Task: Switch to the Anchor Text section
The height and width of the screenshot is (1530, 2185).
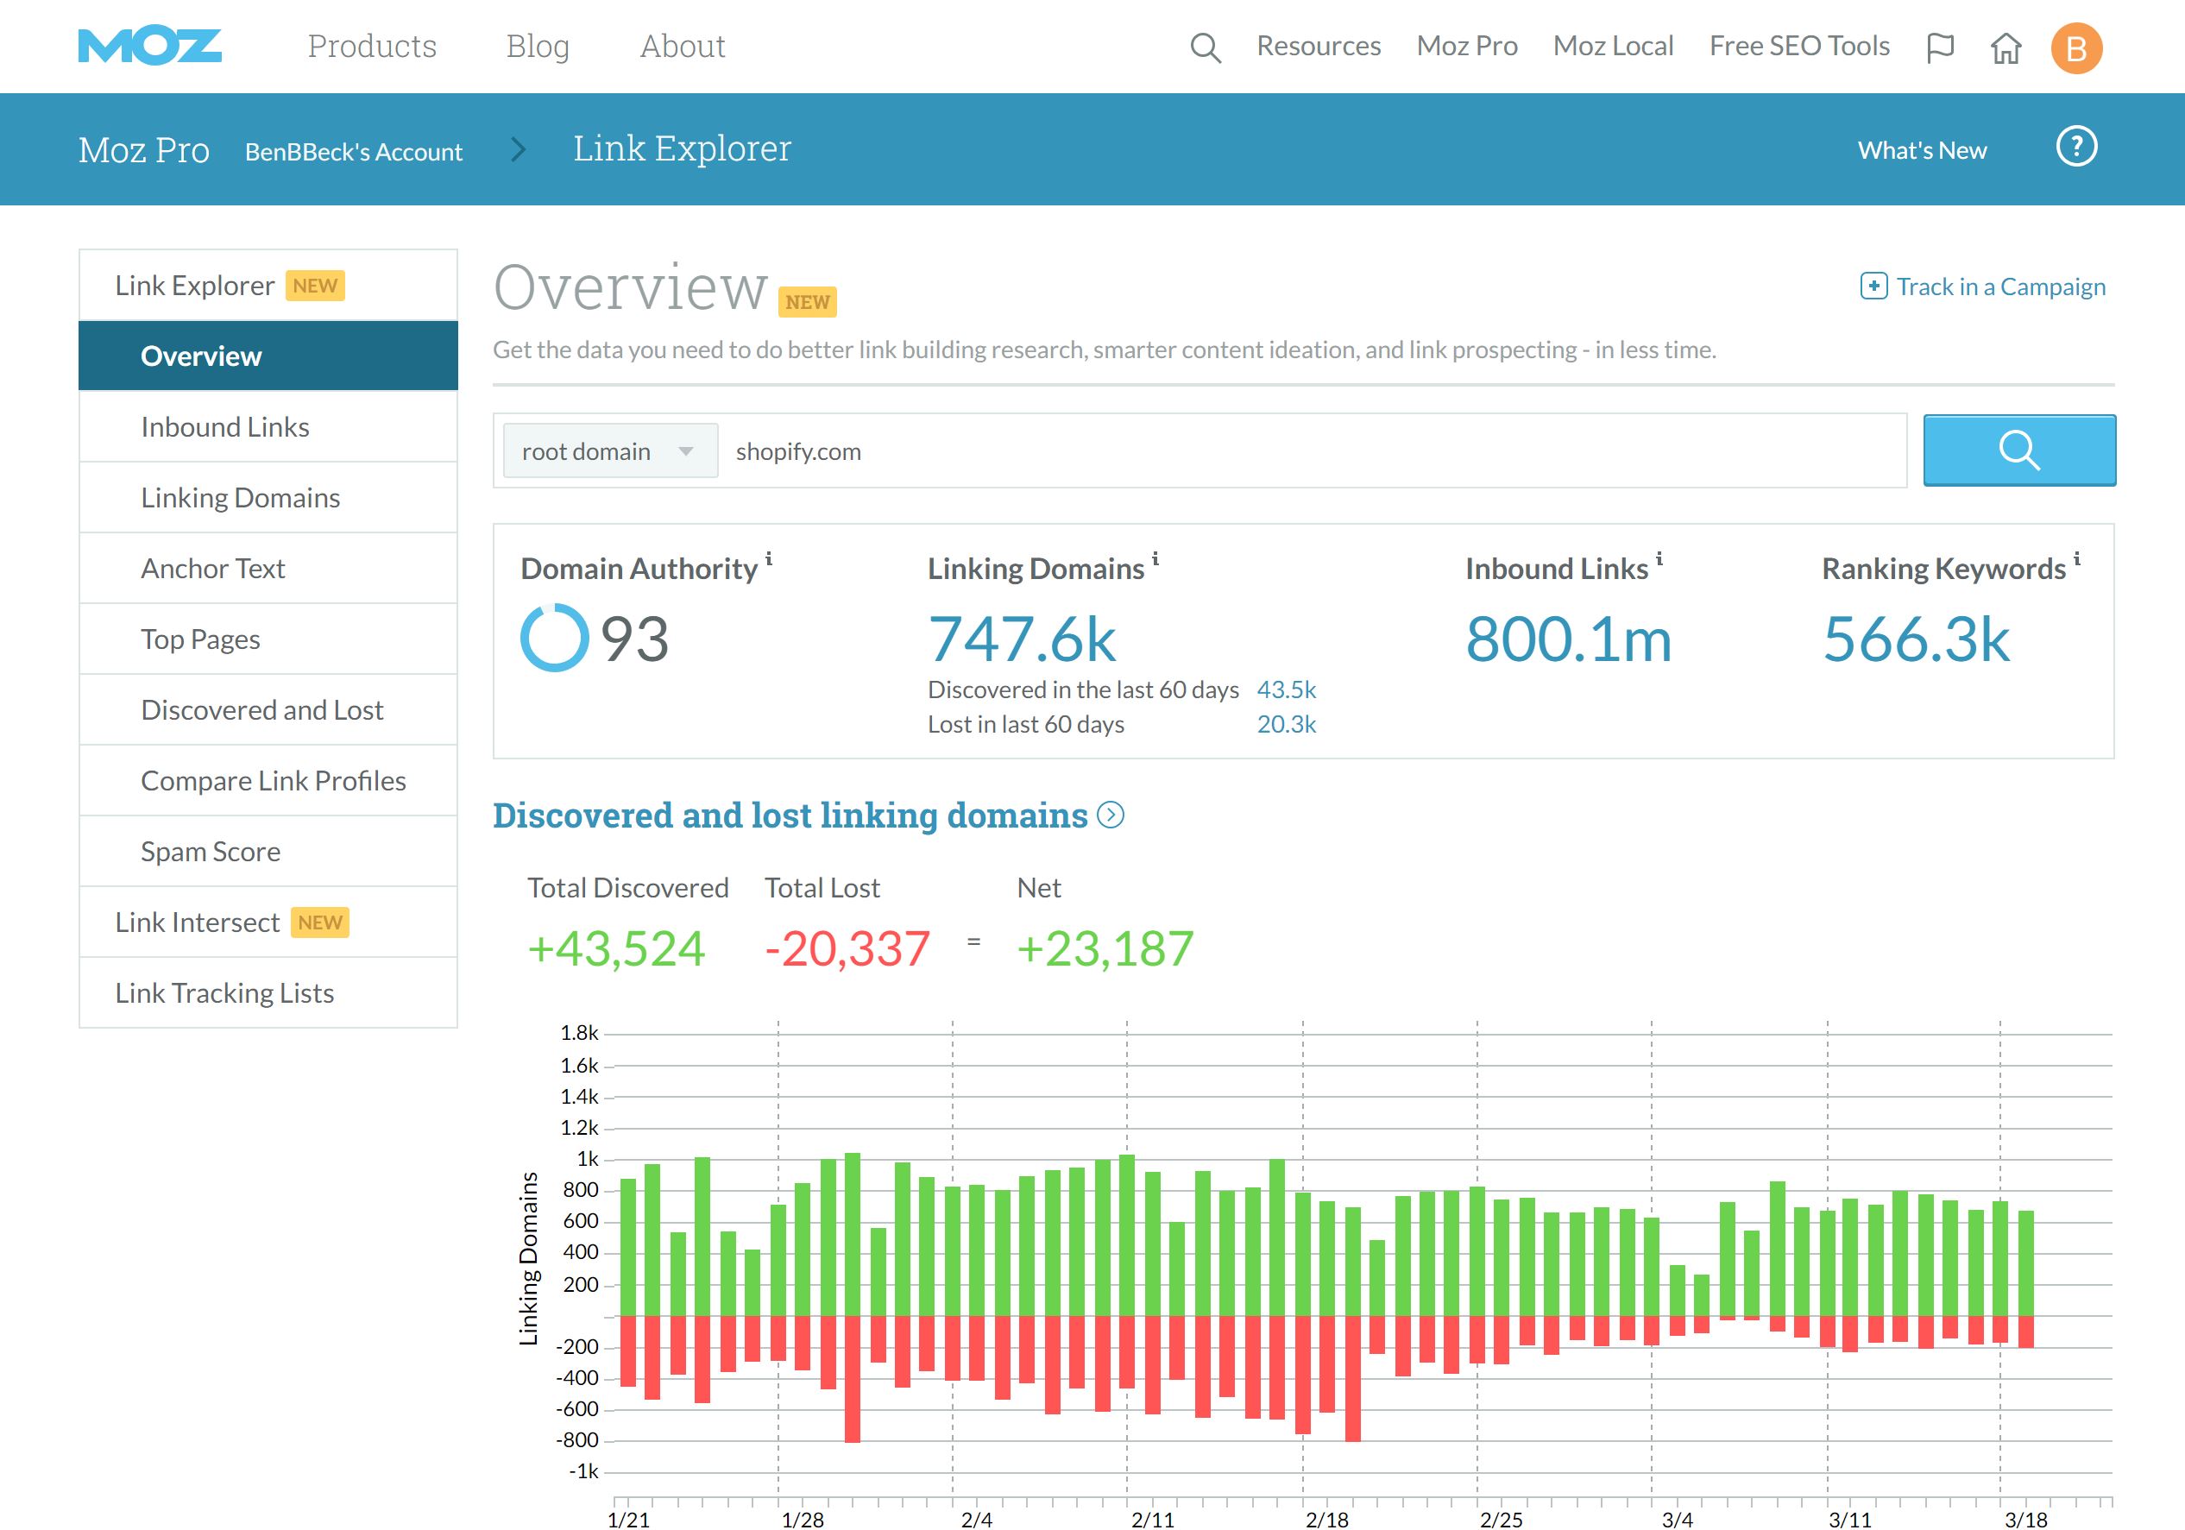Action: [213, 567]
